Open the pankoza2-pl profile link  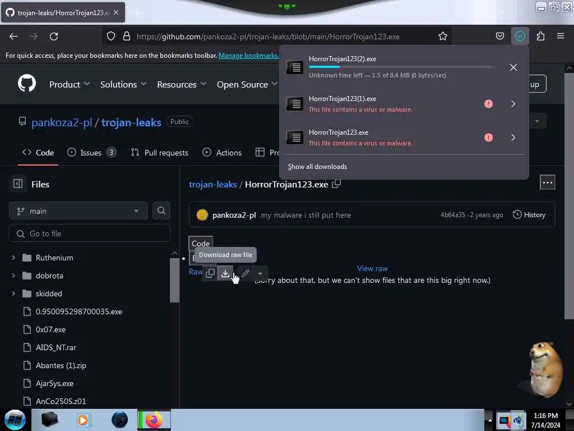(x=62, y=122)
